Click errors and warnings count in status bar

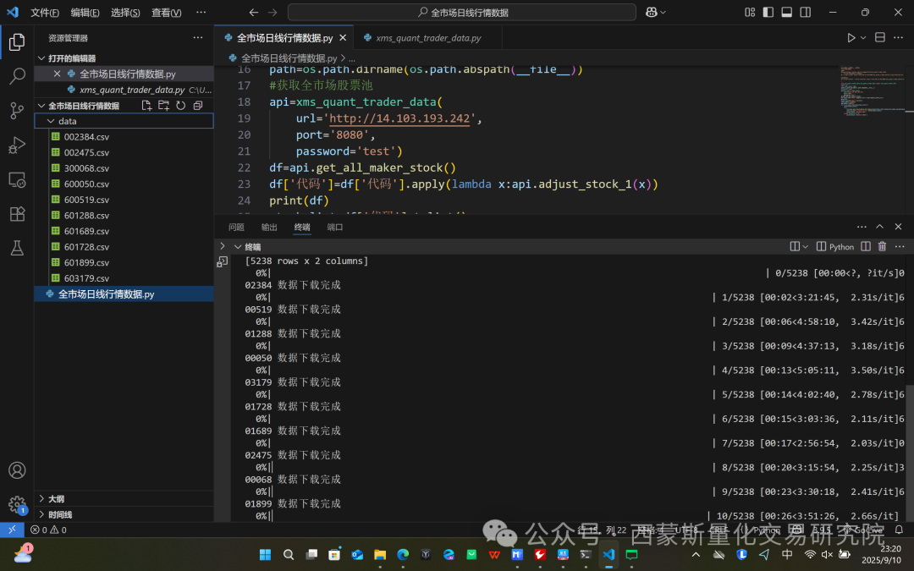pyautogui.click(x=49, y=530)
